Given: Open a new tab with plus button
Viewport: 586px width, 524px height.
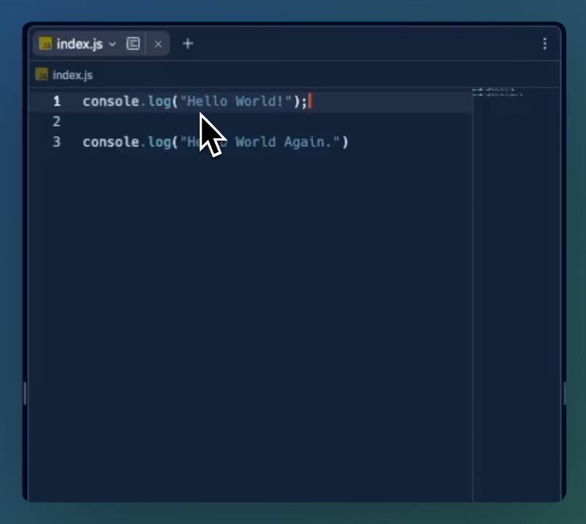Looking at the screenshot, I should pyautogui.click(x=188, y=44).
